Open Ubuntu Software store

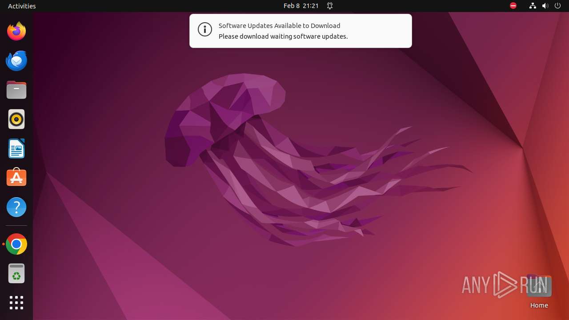(x=16, y=177)
